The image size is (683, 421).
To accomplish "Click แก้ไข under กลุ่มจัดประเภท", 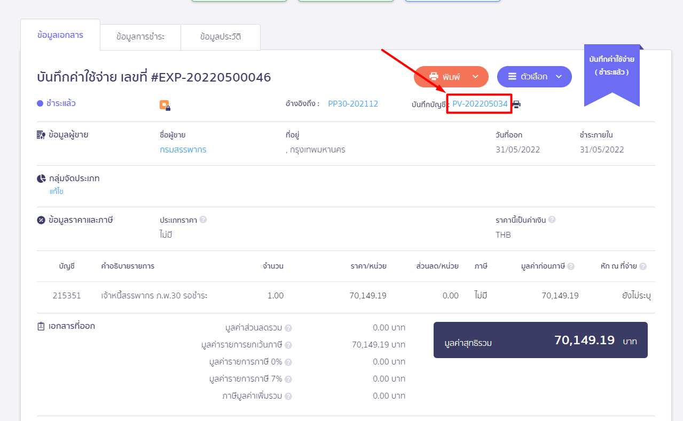I will [57, 191].
